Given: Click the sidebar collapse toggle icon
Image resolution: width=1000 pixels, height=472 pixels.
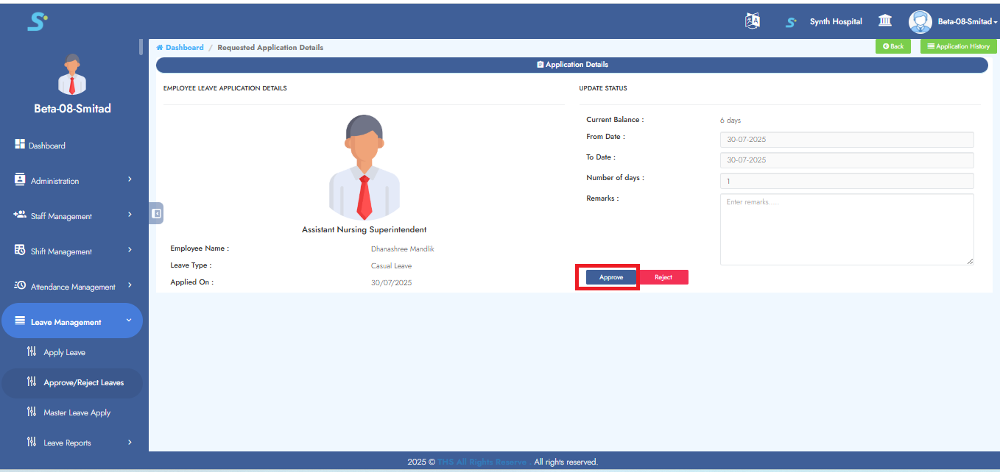Looking at the screenshot, I should tap(156, 213).
